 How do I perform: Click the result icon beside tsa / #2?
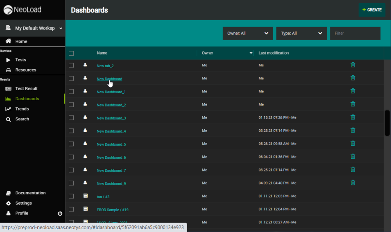pyautogui.click(x=85, y=196)
